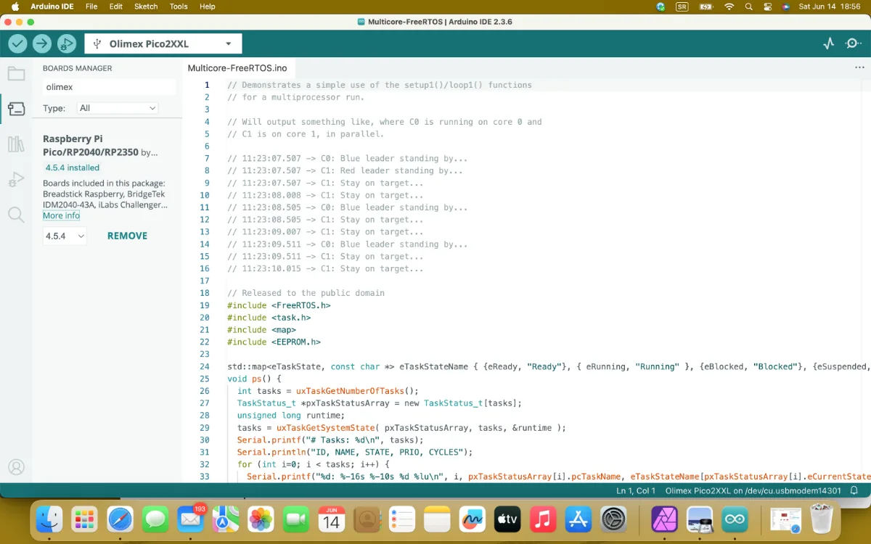Open the Trash in the Dock
This screenshot has height=544, width=871.
point(821,519)
